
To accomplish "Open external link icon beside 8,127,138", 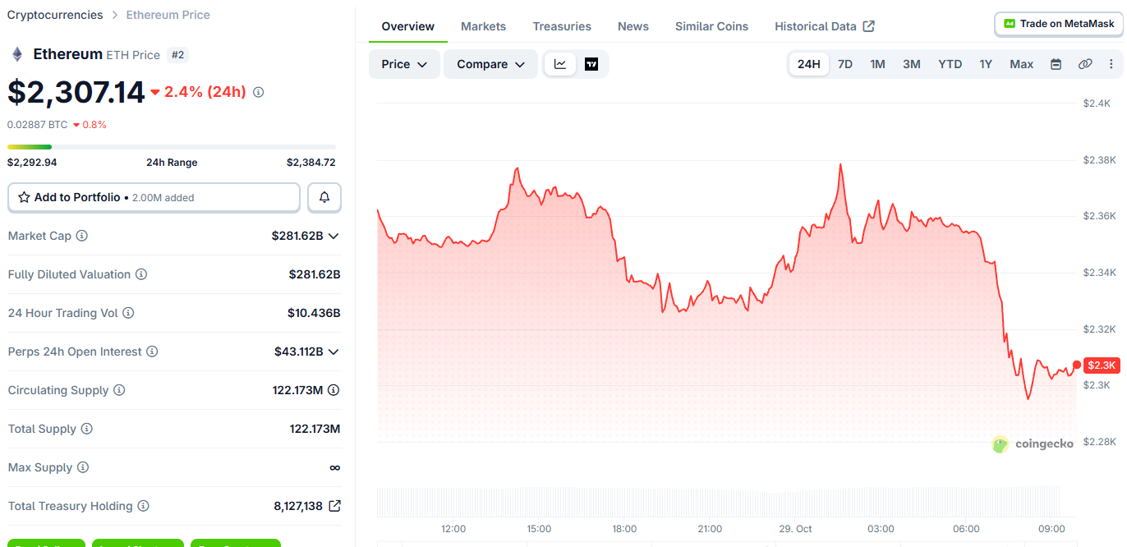I will click(334, 506).
